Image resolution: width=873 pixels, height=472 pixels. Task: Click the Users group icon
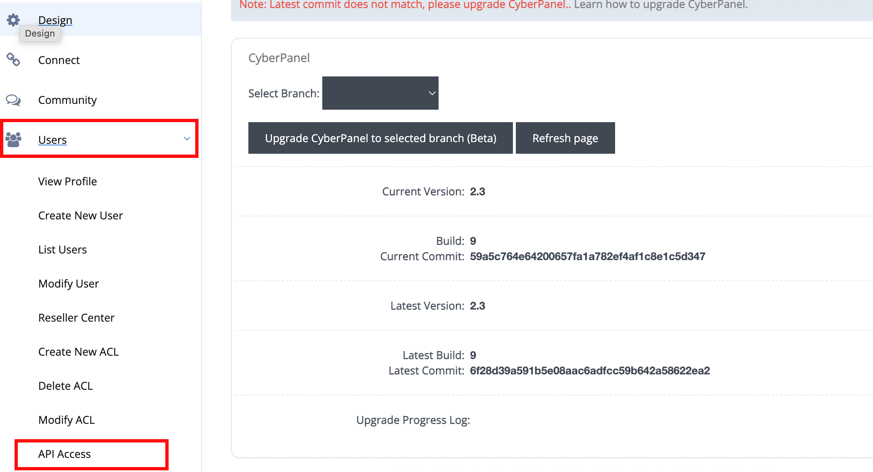click(x=13, y=140)
